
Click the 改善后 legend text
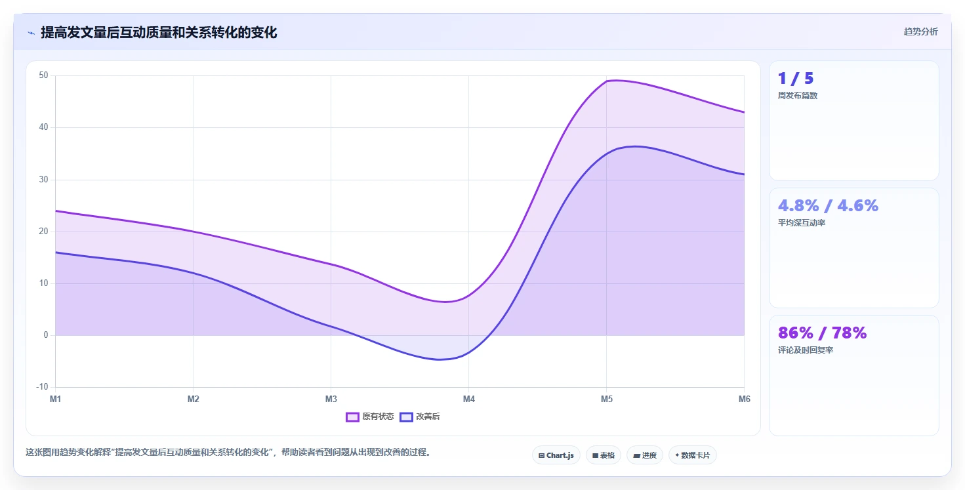click(x=428, y=417)
